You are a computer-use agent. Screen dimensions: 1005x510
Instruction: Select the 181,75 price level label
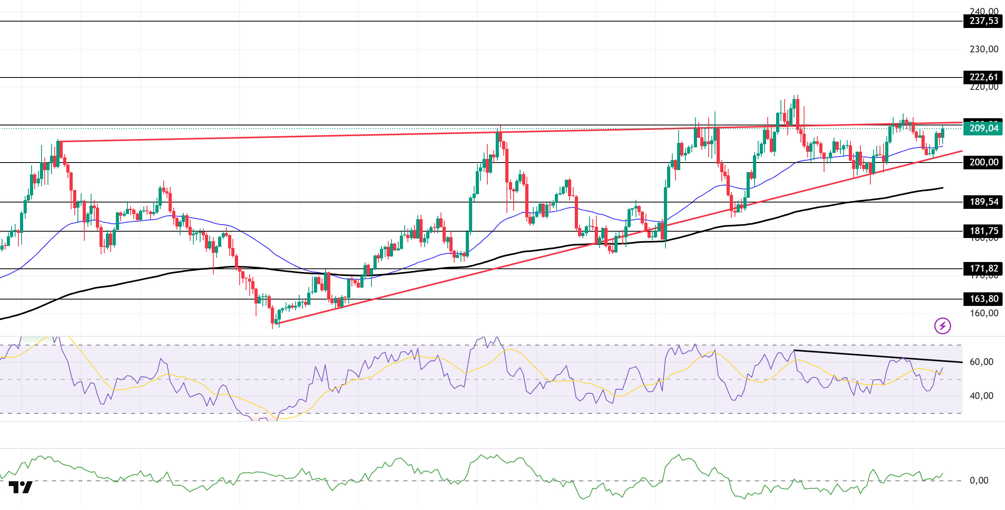click(x=983, y=231)
